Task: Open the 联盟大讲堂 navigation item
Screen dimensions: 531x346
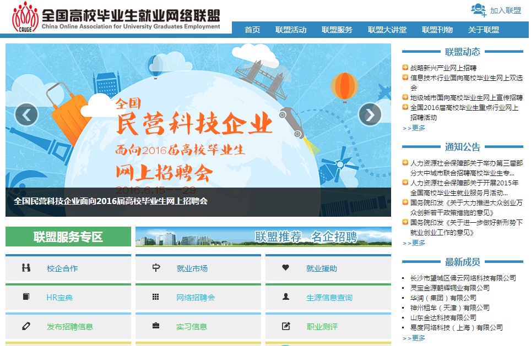Action: click(x=387, y=30)
